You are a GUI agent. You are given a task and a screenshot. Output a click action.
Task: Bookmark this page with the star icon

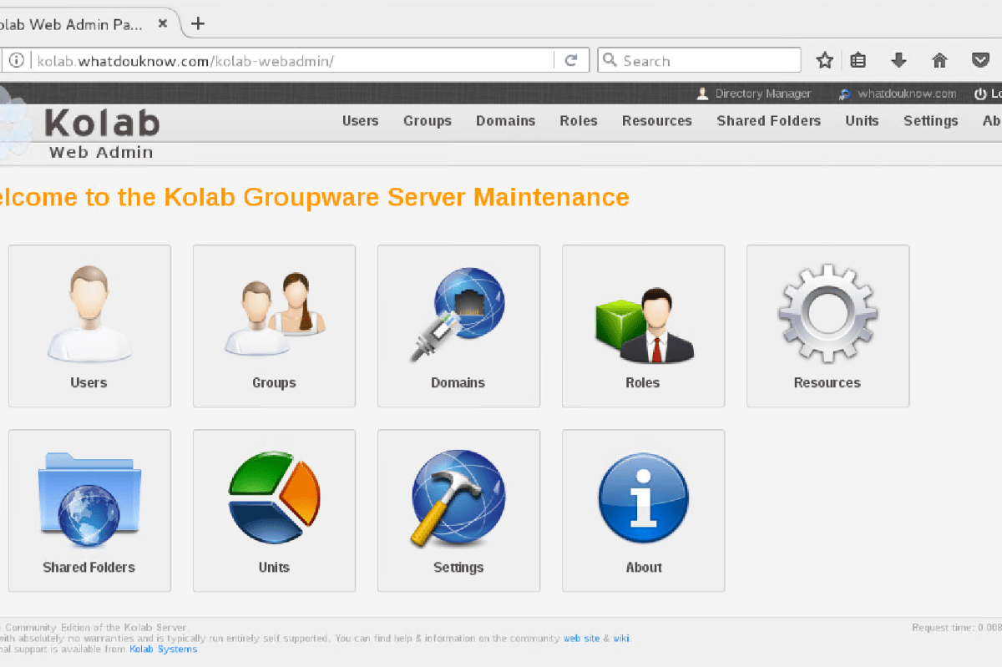coord(825,60)
